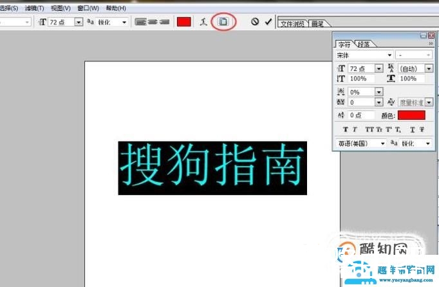This screenshot has height=287, width=439.
Task: Open the character panel flyout menu arrows
Action: [x=431, y=43]
